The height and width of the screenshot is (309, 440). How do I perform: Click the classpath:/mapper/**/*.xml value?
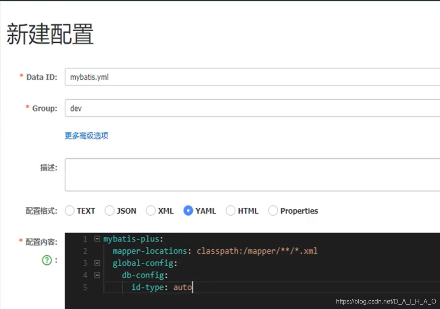(x=257, y=251)
